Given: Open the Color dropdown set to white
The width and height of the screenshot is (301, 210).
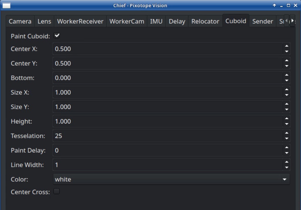Looking at the screenshot, I should point(171,179).
